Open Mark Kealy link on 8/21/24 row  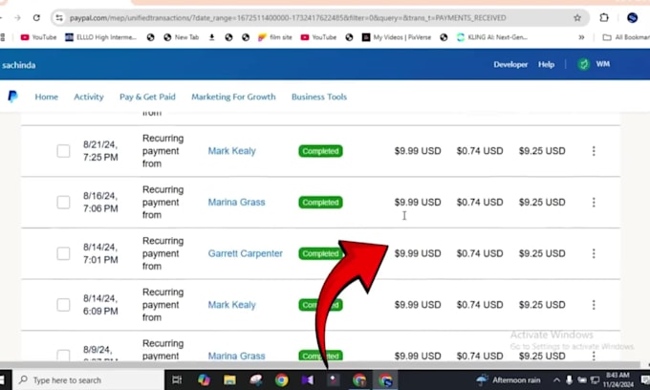tap(231, 151)
